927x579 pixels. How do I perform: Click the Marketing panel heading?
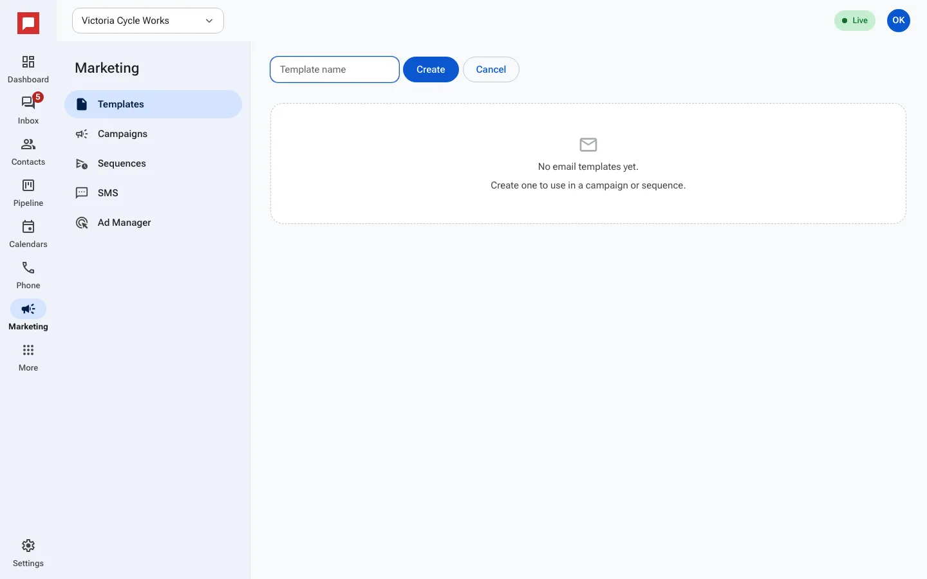pos(107,68)
